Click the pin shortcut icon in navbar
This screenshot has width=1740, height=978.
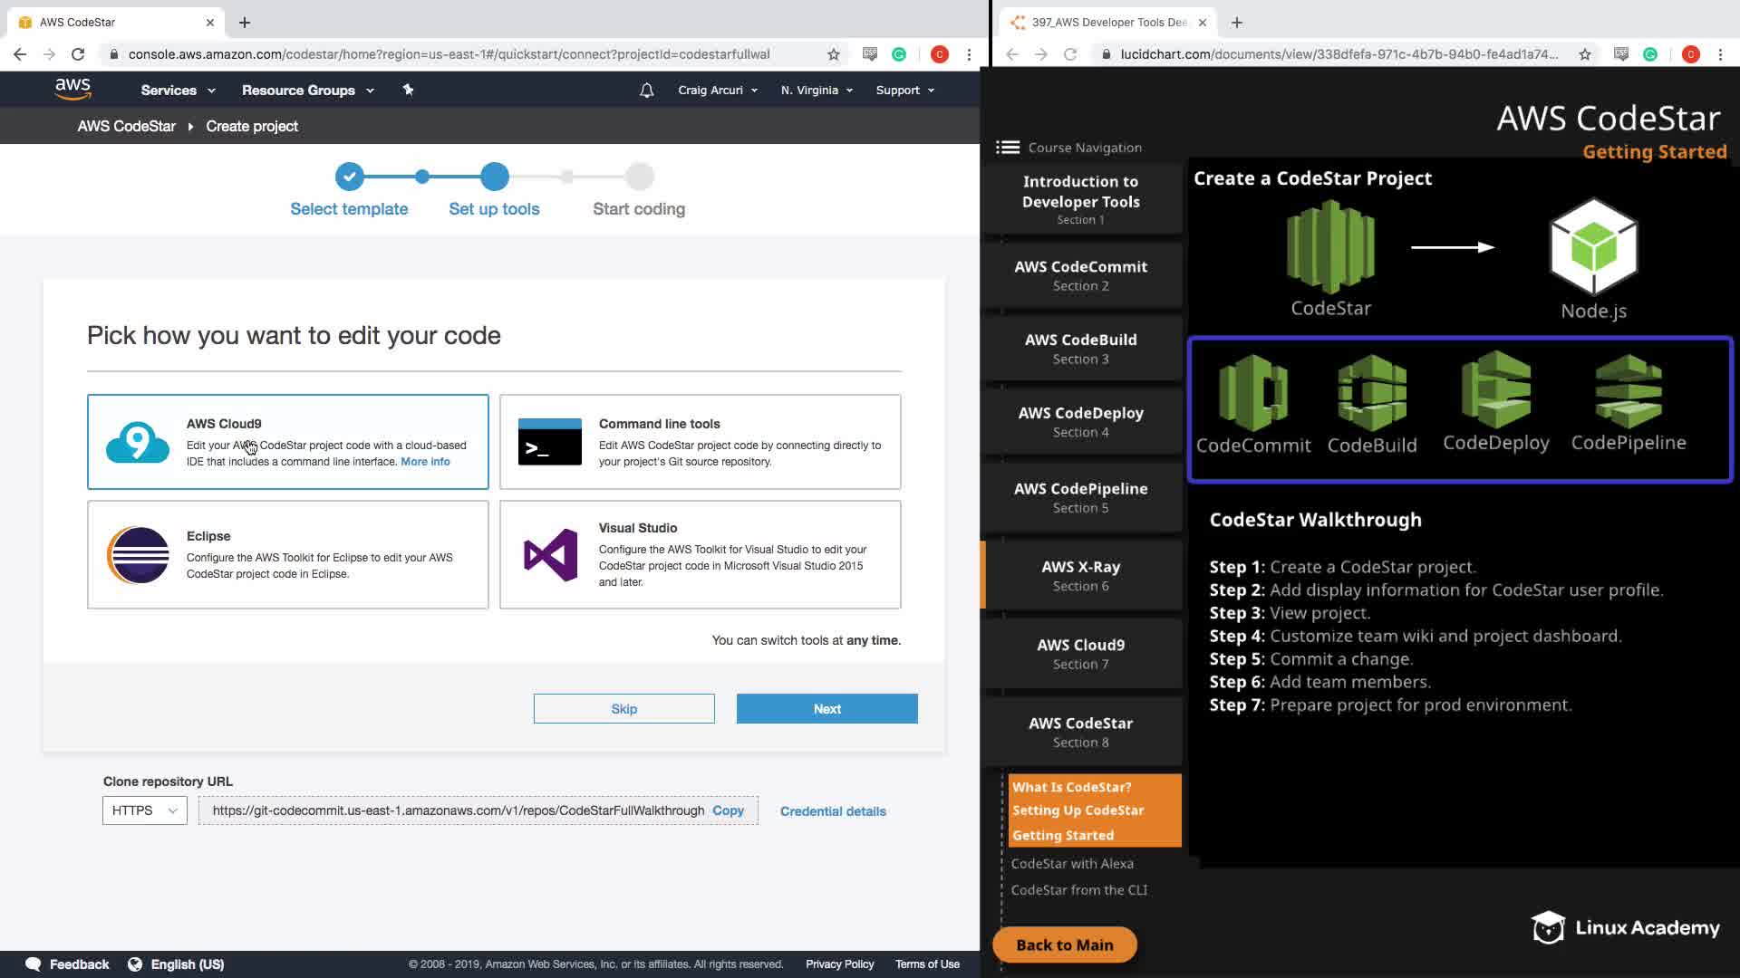pyautogui.click(x=408, y=90)
